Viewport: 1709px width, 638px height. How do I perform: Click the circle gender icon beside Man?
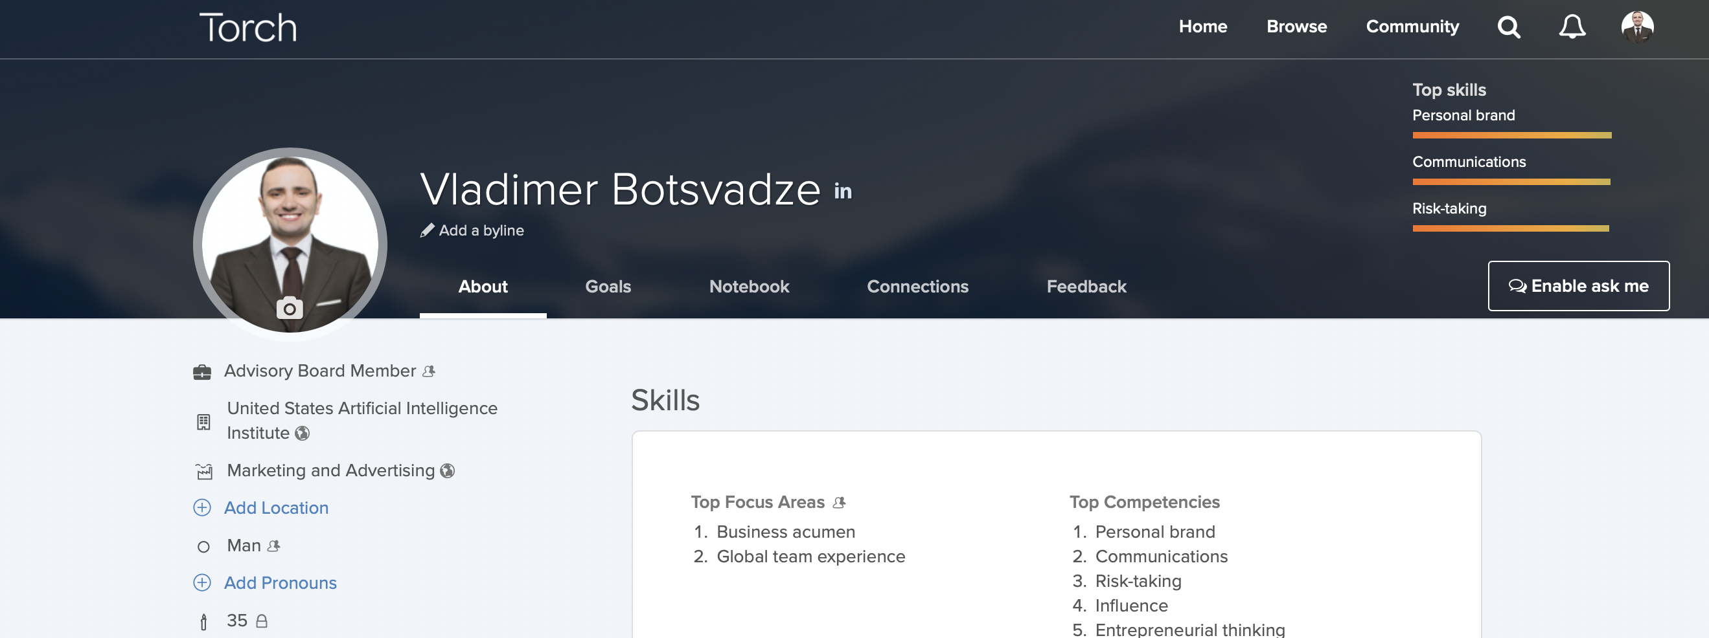click(203, 547)
